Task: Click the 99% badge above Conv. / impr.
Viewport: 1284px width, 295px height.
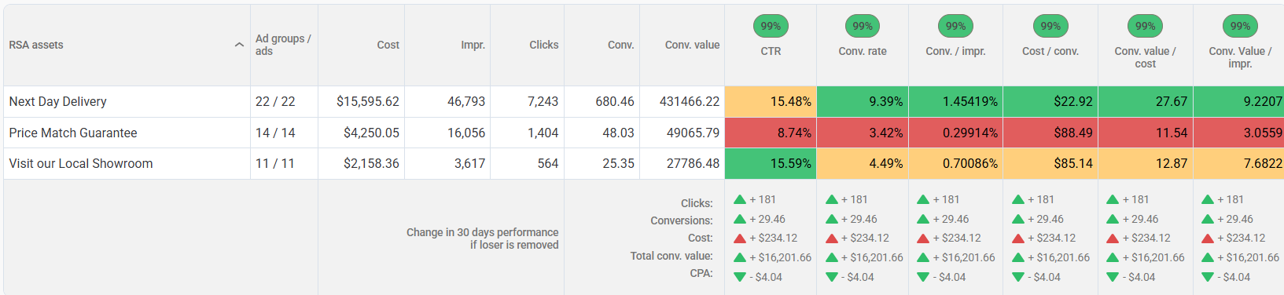Action: [x=955, y=26]
